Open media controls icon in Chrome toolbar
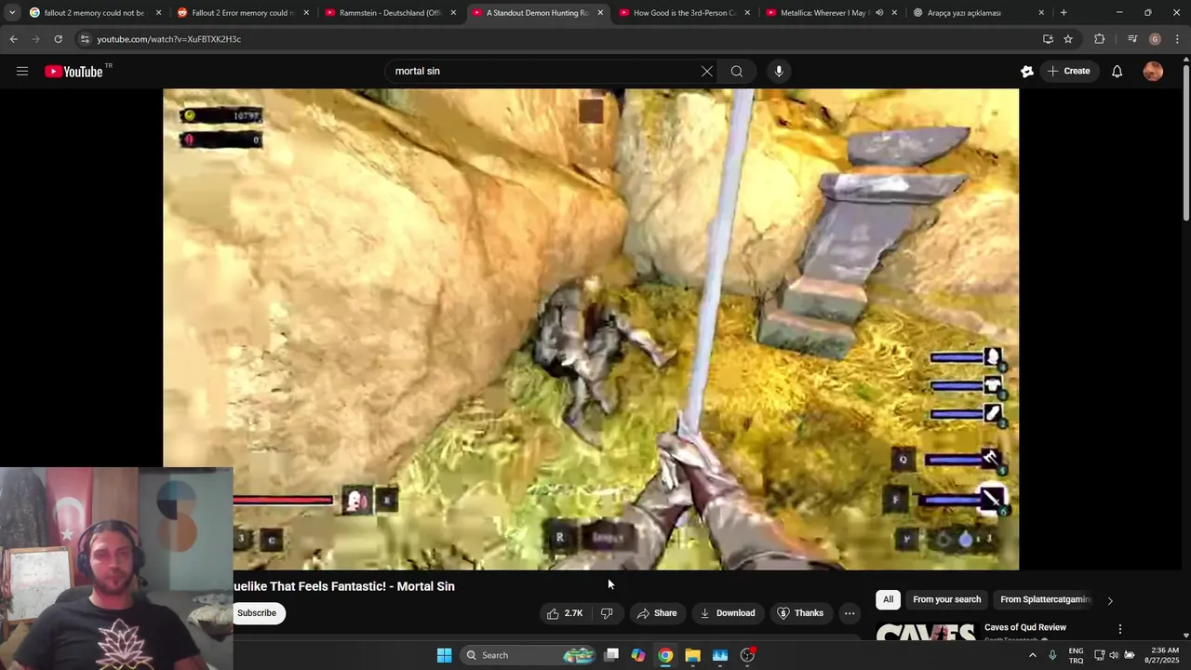 [x=1132, y=39]
